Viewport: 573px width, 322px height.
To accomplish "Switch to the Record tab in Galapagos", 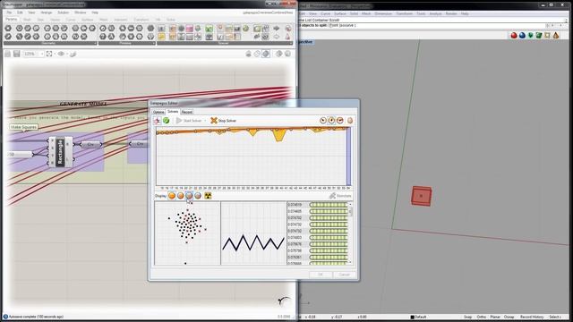I will coord(187,112).
